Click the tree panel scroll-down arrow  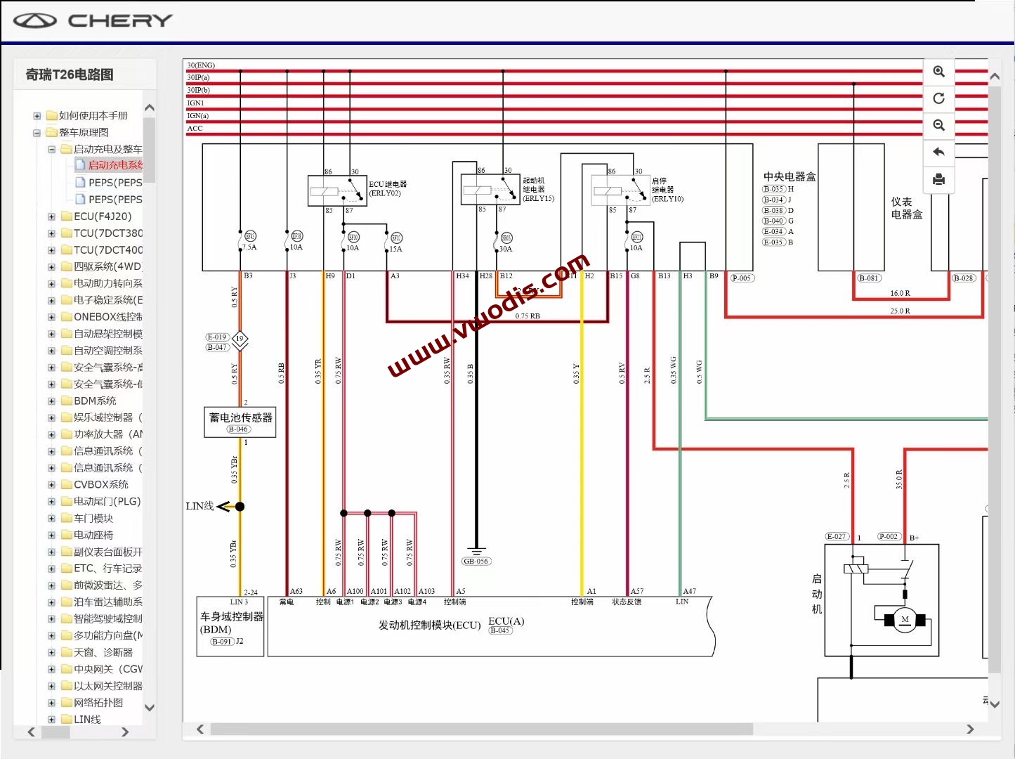149,708
